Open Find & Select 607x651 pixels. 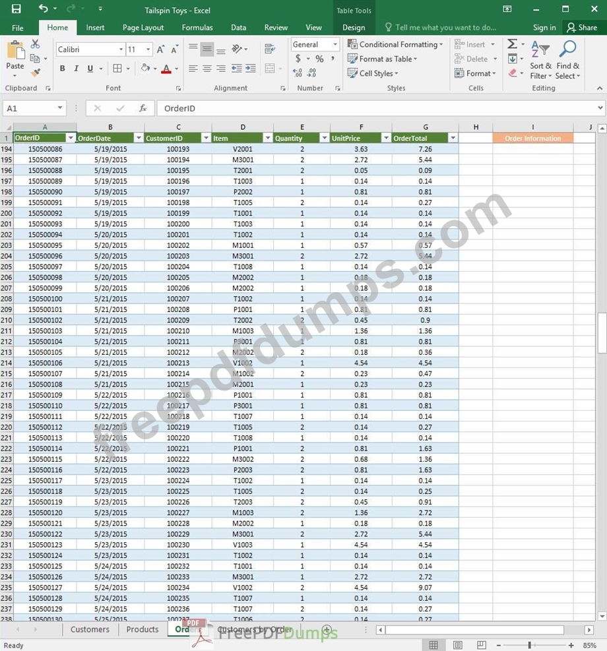pyautogui.click(x=567, y=60)
